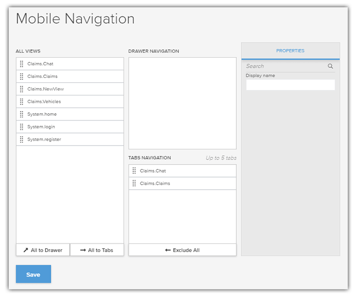This screenshot has height=298, width=357.
Task: Click the drag handle beside Claims.Chat in All Views
Action: pyautogui.click(x=22, y=64)
